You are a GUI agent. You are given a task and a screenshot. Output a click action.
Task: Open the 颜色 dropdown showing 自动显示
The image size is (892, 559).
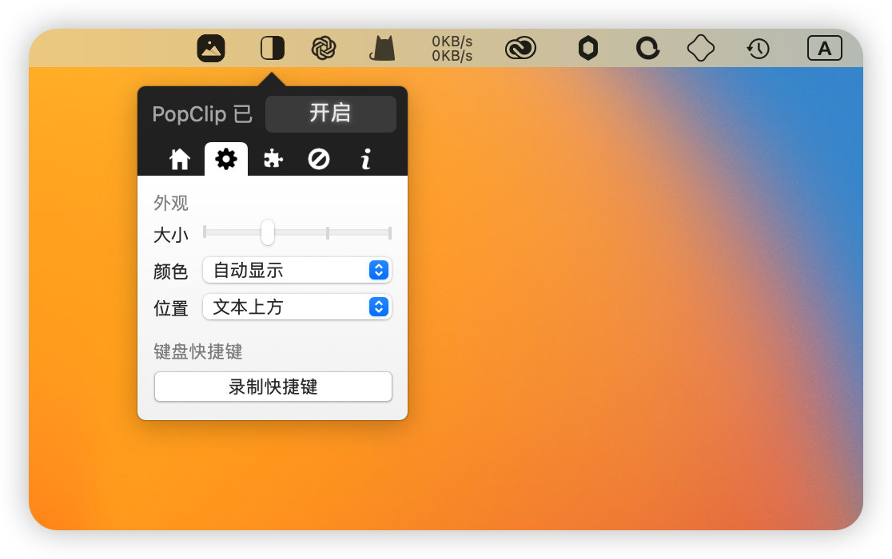click(x=297, y=270)
